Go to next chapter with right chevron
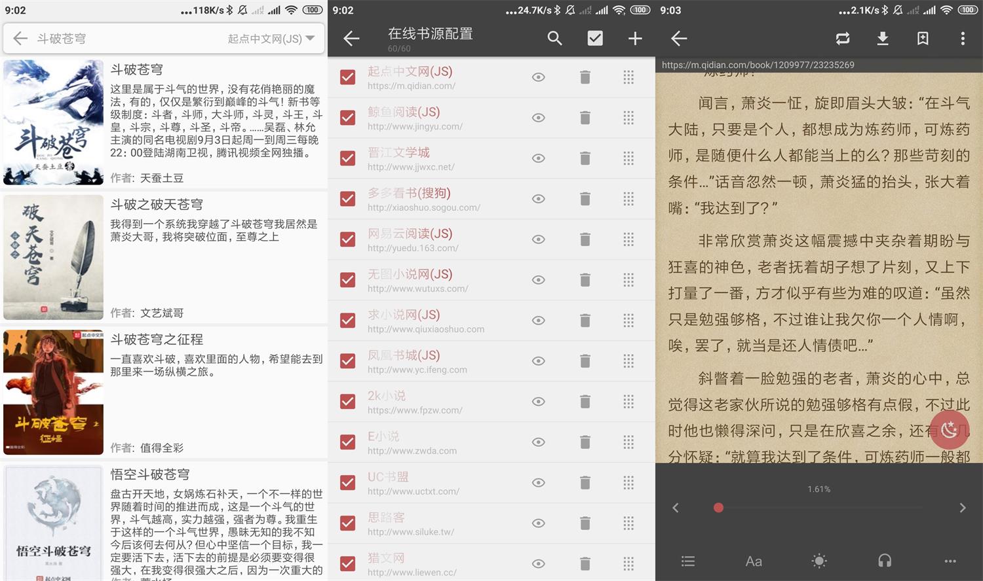This screenshot has width=983, height=581. tap(962, 508)
